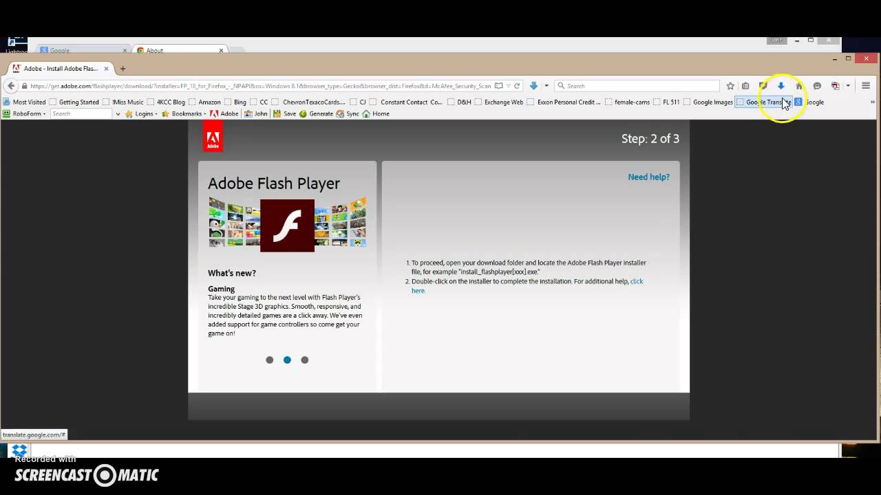The height and width of the screenshot is (495, 881).
Task: Open the !Miss Music bookmark
Action: pos(123,102)
